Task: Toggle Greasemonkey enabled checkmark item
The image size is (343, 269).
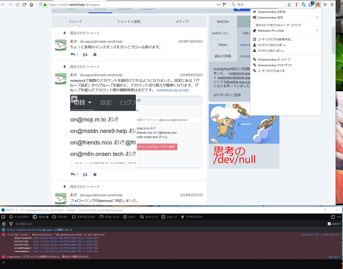Action: click(286, 12)
